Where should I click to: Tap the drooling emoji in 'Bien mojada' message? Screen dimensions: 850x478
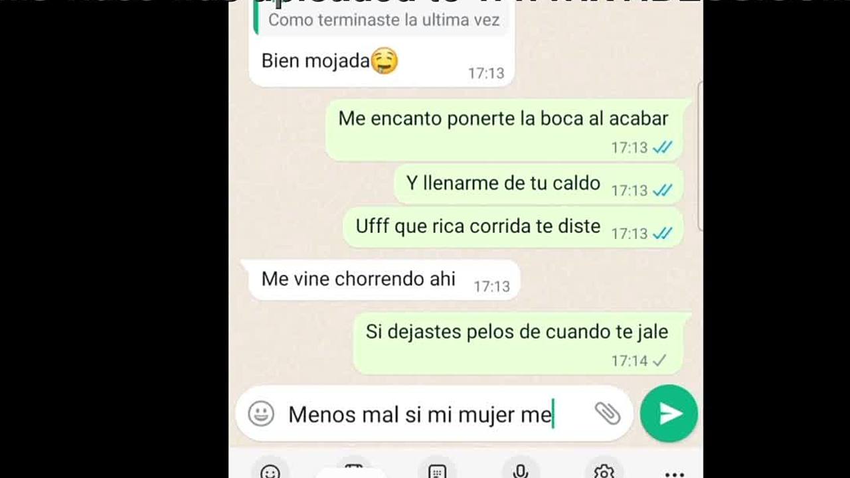click(x=384, y=61)
